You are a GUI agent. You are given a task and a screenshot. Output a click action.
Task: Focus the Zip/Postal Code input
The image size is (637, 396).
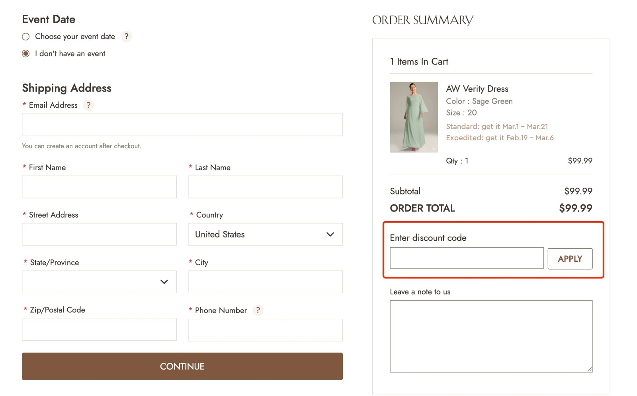99,329
